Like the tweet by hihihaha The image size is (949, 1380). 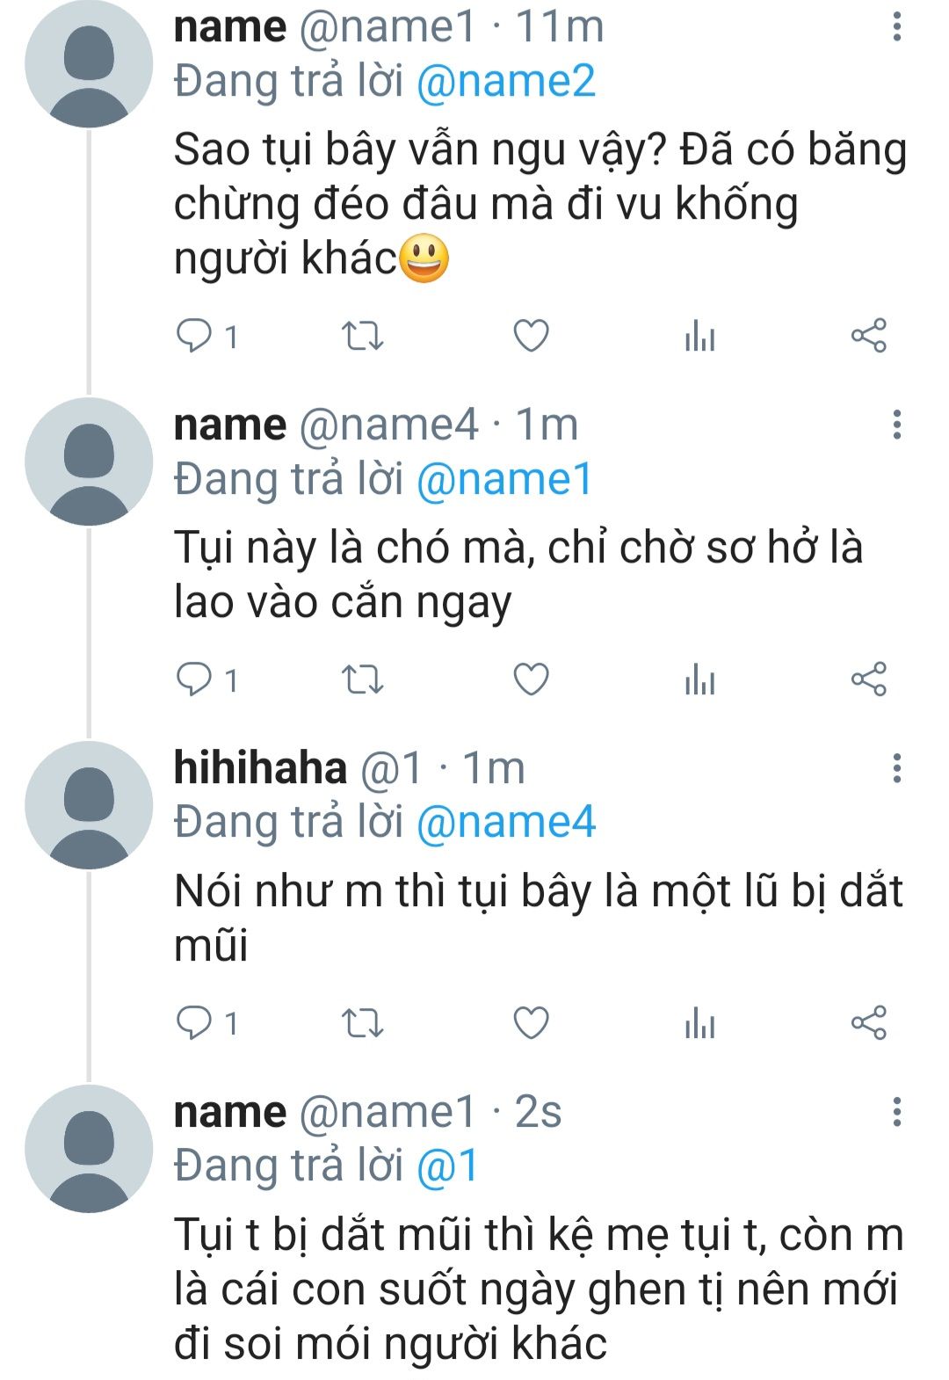pyautogui.click(x=531, y=1023)
